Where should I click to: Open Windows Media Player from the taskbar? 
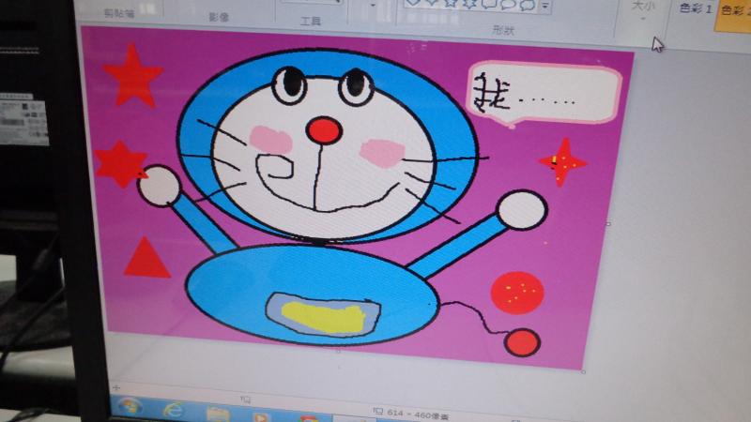point(260,417)
